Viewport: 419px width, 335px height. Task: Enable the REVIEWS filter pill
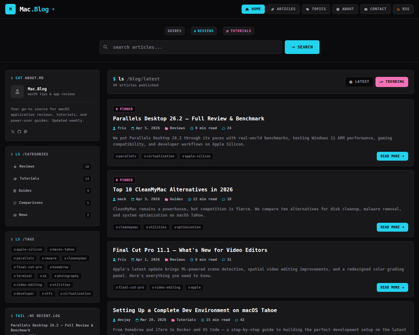coord(203,31)
